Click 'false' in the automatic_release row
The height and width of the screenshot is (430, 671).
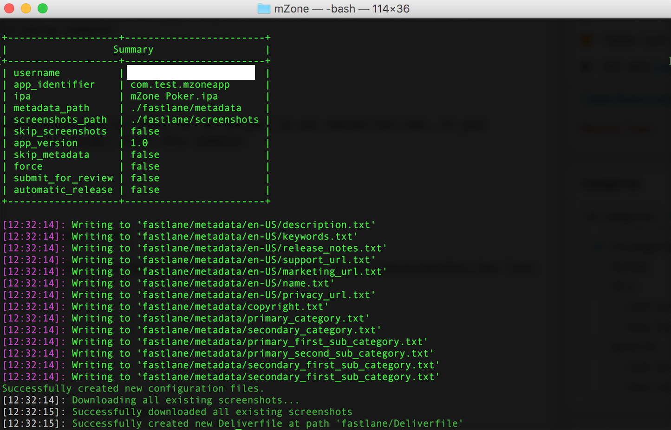point(145,190)
